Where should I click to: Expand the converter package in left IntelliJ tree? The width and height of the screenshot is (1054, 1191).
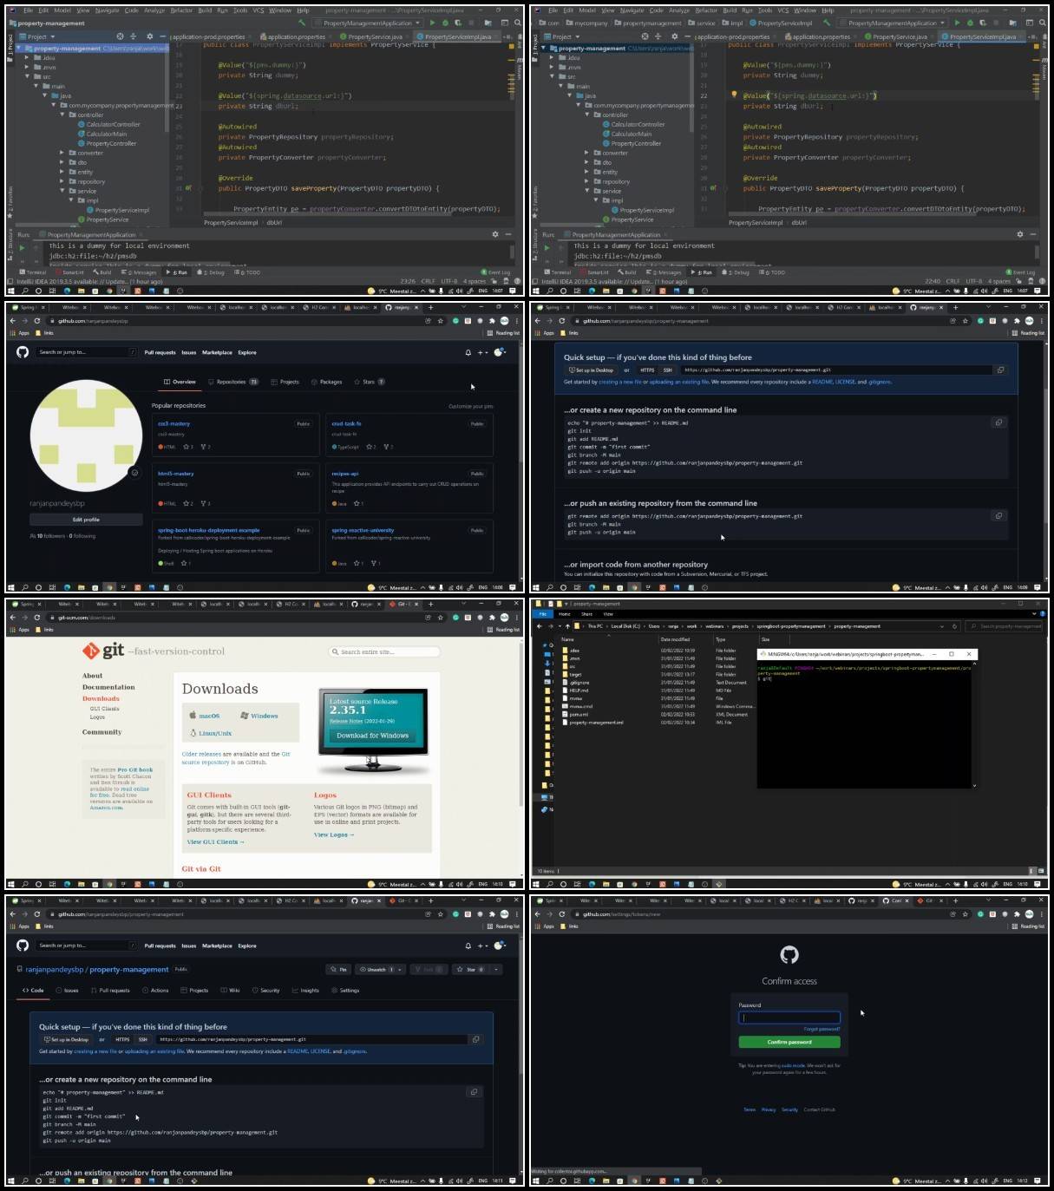coord(62,153)
